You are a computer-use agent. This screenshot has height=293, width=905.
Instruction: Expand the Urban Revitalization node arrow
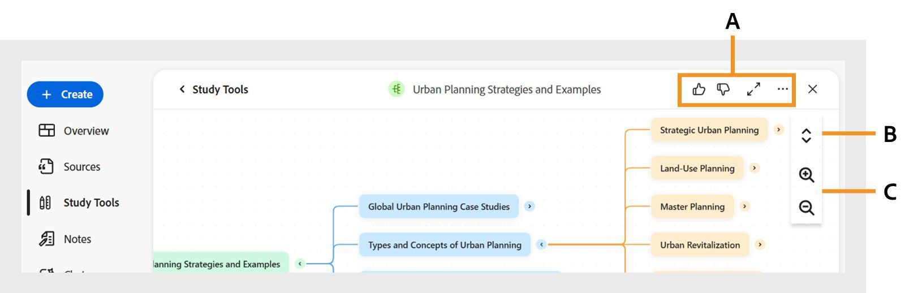point(760,244)
